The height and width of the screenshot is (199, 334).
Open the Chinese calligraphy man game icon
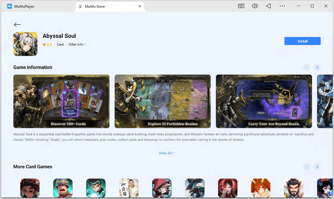[x=129, y=188]
